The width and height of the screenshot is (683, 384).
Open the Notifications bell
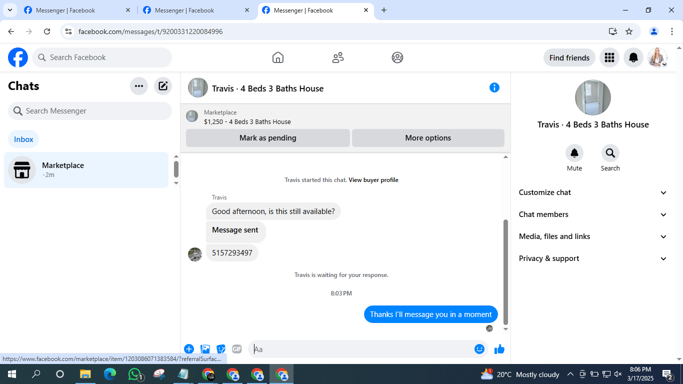(633, 57)
